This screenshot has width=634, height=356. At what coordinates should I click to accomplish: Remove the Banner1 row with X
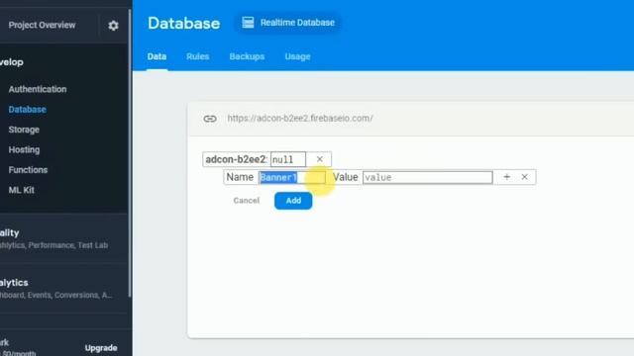524,177
